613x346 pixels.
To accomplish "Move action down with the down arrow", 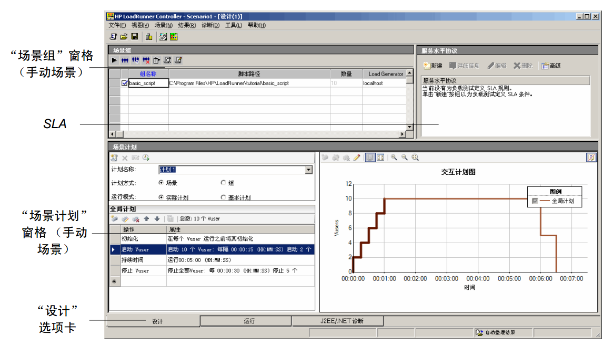I will coord(157,219).
